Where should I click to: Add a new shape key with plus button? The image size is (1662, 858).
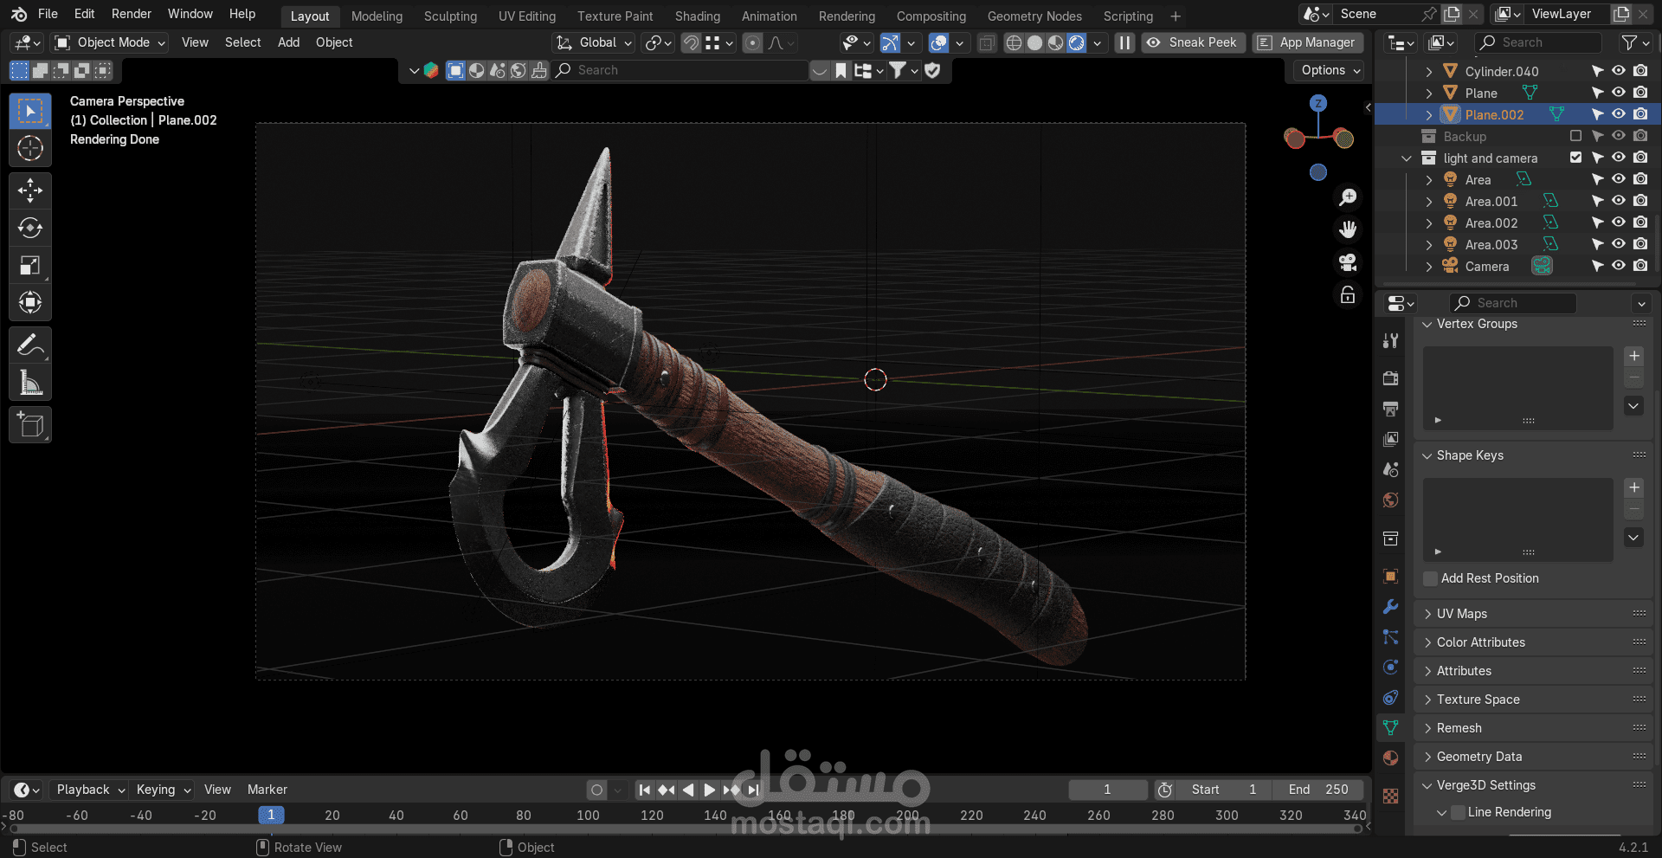pyautogui.click(x=1634, y=487)
